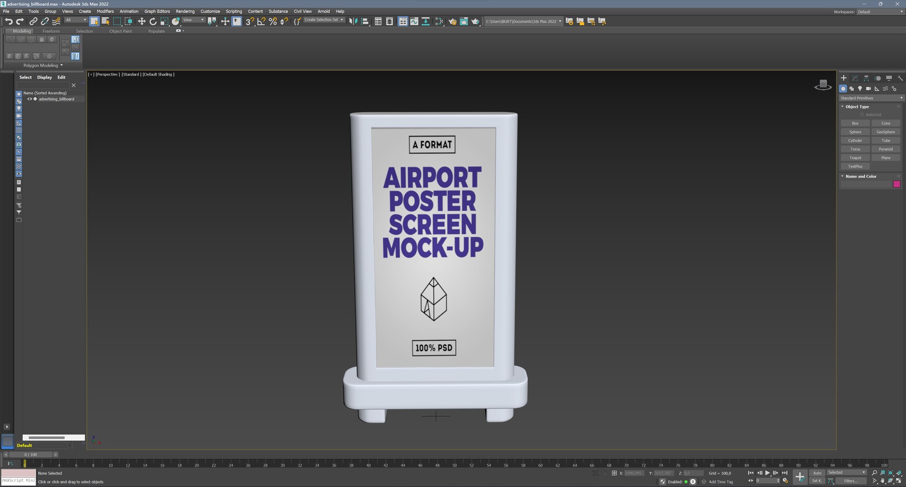Click the Percent Snap toggle icon

point(272,21)
